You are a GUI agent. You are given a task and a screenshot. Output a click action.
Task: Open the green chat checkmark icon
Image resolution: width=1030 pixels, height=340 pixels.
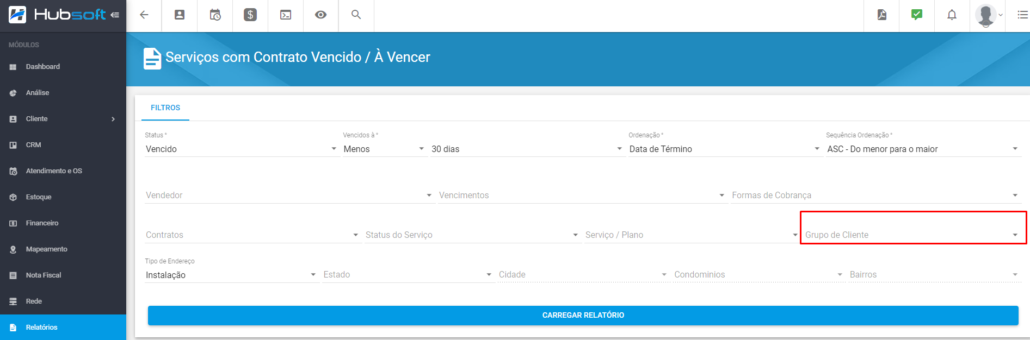[x=917, y=15]
